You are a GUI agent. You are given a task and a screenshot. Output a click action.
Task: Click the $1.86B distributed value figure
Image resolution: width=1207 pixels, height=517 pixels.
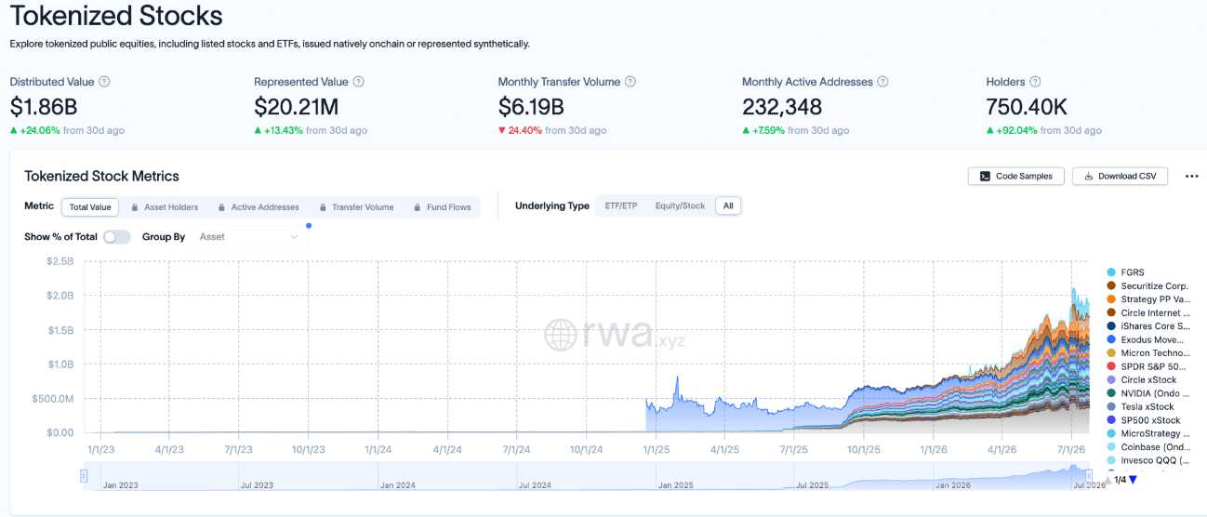pos(42,107)
